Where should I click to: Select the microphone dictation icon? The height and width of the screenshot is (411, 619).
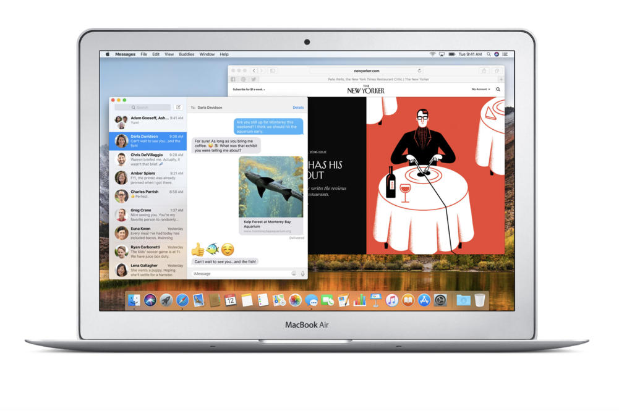coord(303,273)
